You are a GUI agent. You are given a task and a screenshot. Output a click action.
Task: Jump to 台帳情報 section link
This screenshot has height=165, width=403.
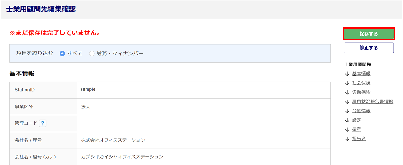pos(361,111)
